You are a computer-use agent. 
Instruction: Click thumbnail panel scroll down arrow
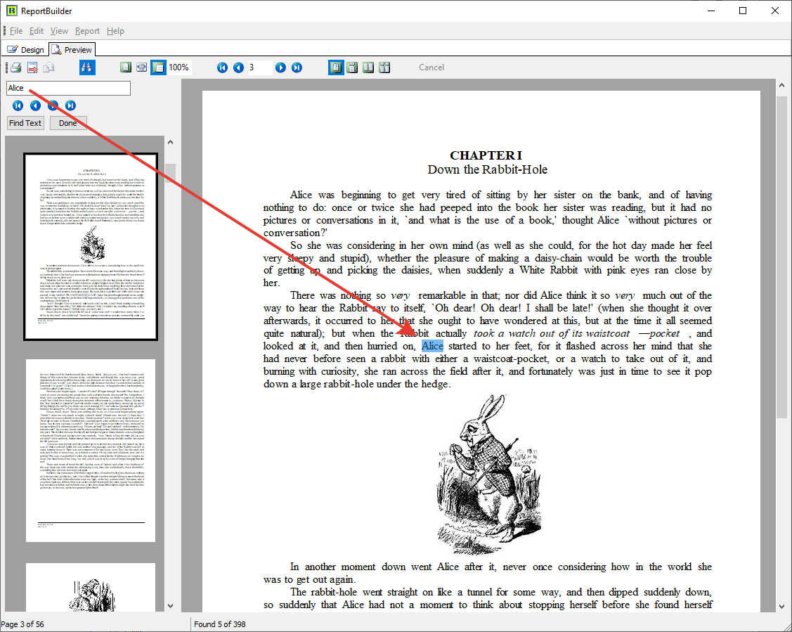170,606
